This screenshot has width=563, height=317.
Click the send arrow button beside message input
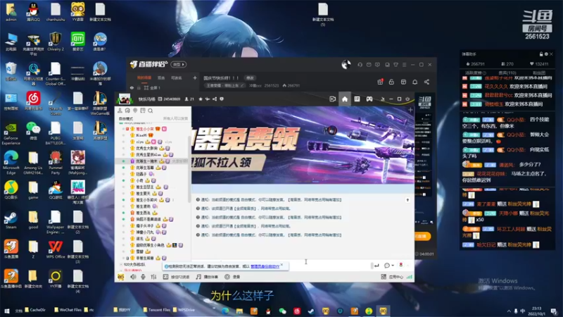[377, 266]
